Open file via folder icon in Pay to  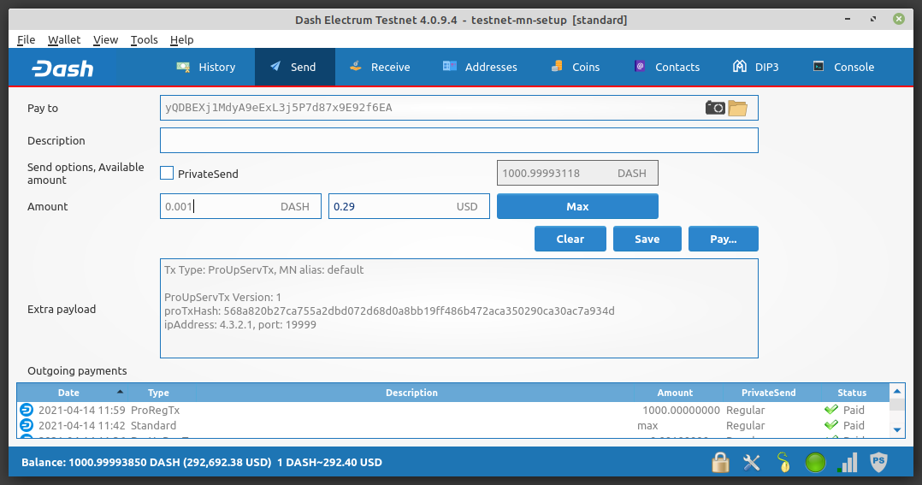(737, 108)
